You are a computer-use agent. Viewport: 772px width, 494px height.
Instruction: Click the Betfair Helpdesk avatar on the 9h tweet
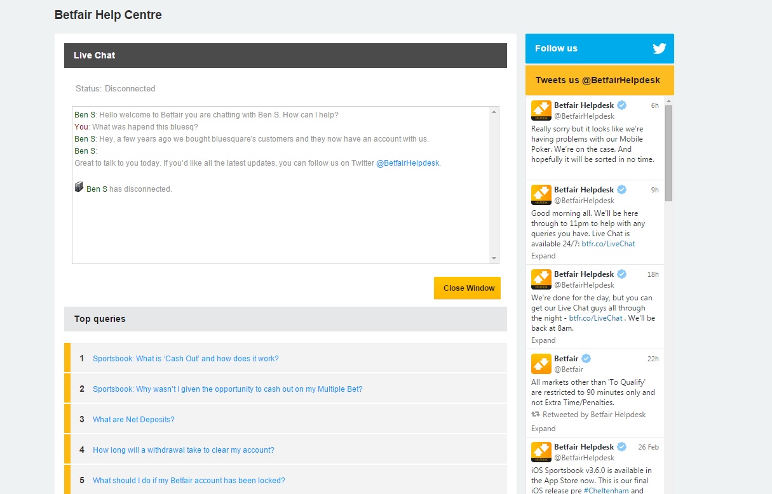coord(541,195)
